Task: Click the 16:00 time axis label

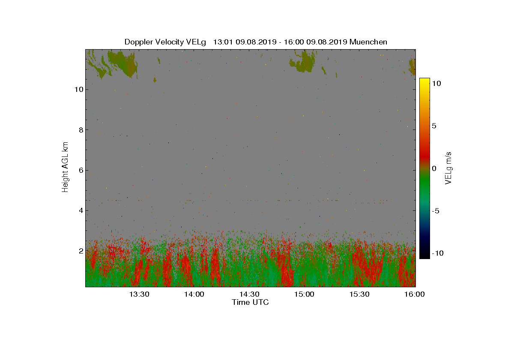Action: [415, 294]
